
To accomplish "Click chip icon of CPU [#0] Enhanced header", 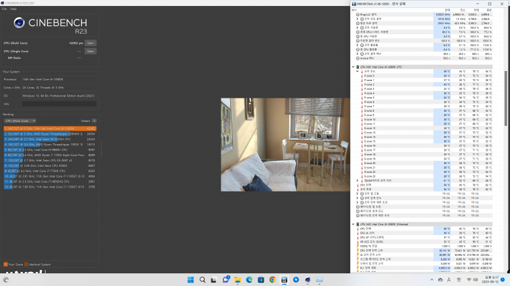I will (358, 224).
